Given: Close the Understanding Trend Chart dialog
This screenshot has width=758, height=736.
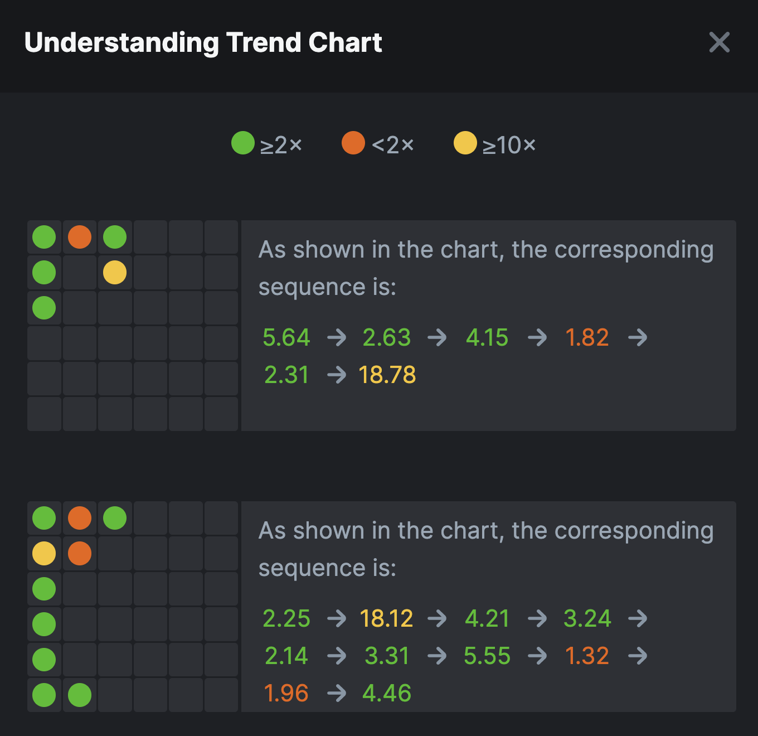Looking at the screenshot, I should 719,42.
